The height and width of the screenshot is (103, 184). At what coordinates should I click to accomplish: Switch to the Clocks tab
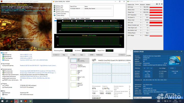[78, 19]
